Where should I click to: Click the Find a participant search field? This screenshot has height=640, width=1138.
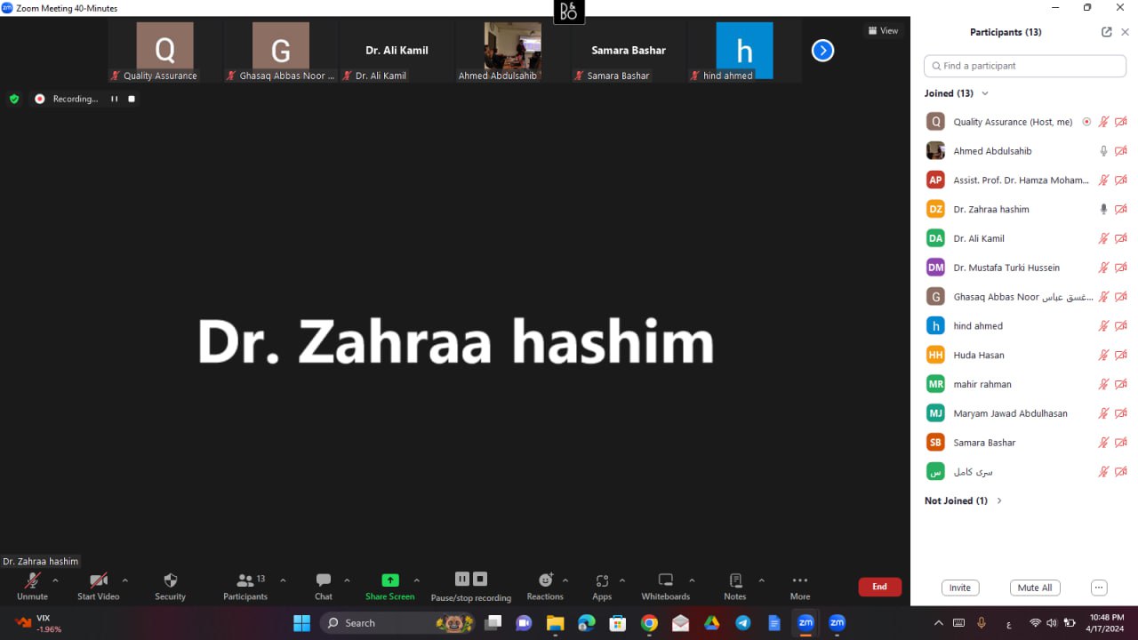(x=1025, y=66)
